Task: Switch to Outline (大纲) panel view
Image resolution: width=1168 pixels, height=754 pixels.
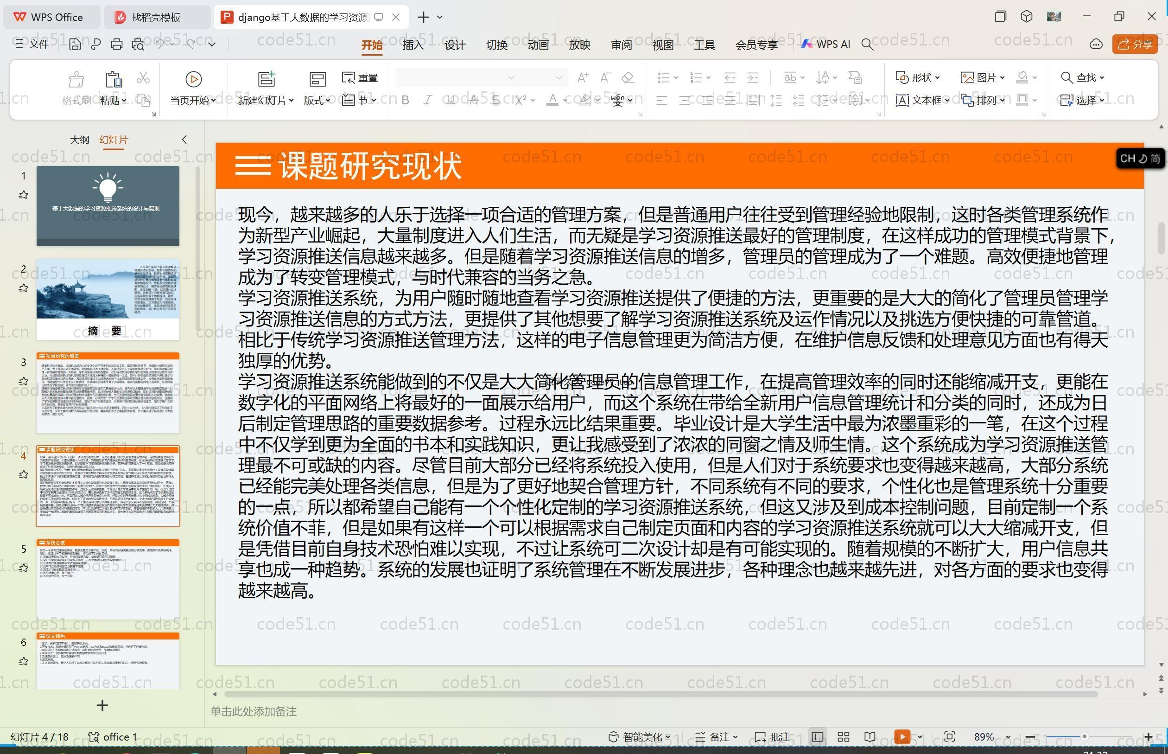Action: click(x=80, y=140)
